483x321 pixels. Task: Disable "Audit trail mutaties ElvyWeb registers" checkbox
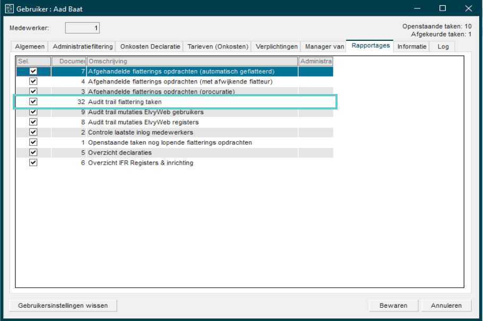33,122
